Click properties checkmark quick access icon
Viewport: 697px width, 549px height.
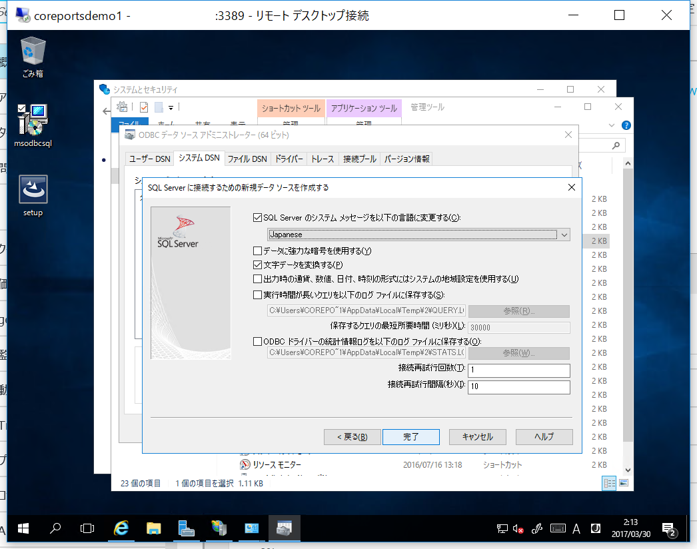click(143, 107)
